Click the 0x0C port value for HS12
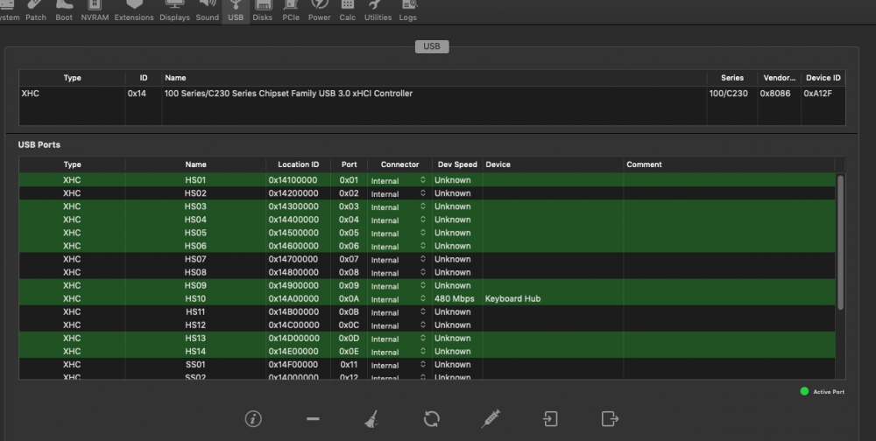The width and height of the screenshot is (876, 441). tap(349, 325)
